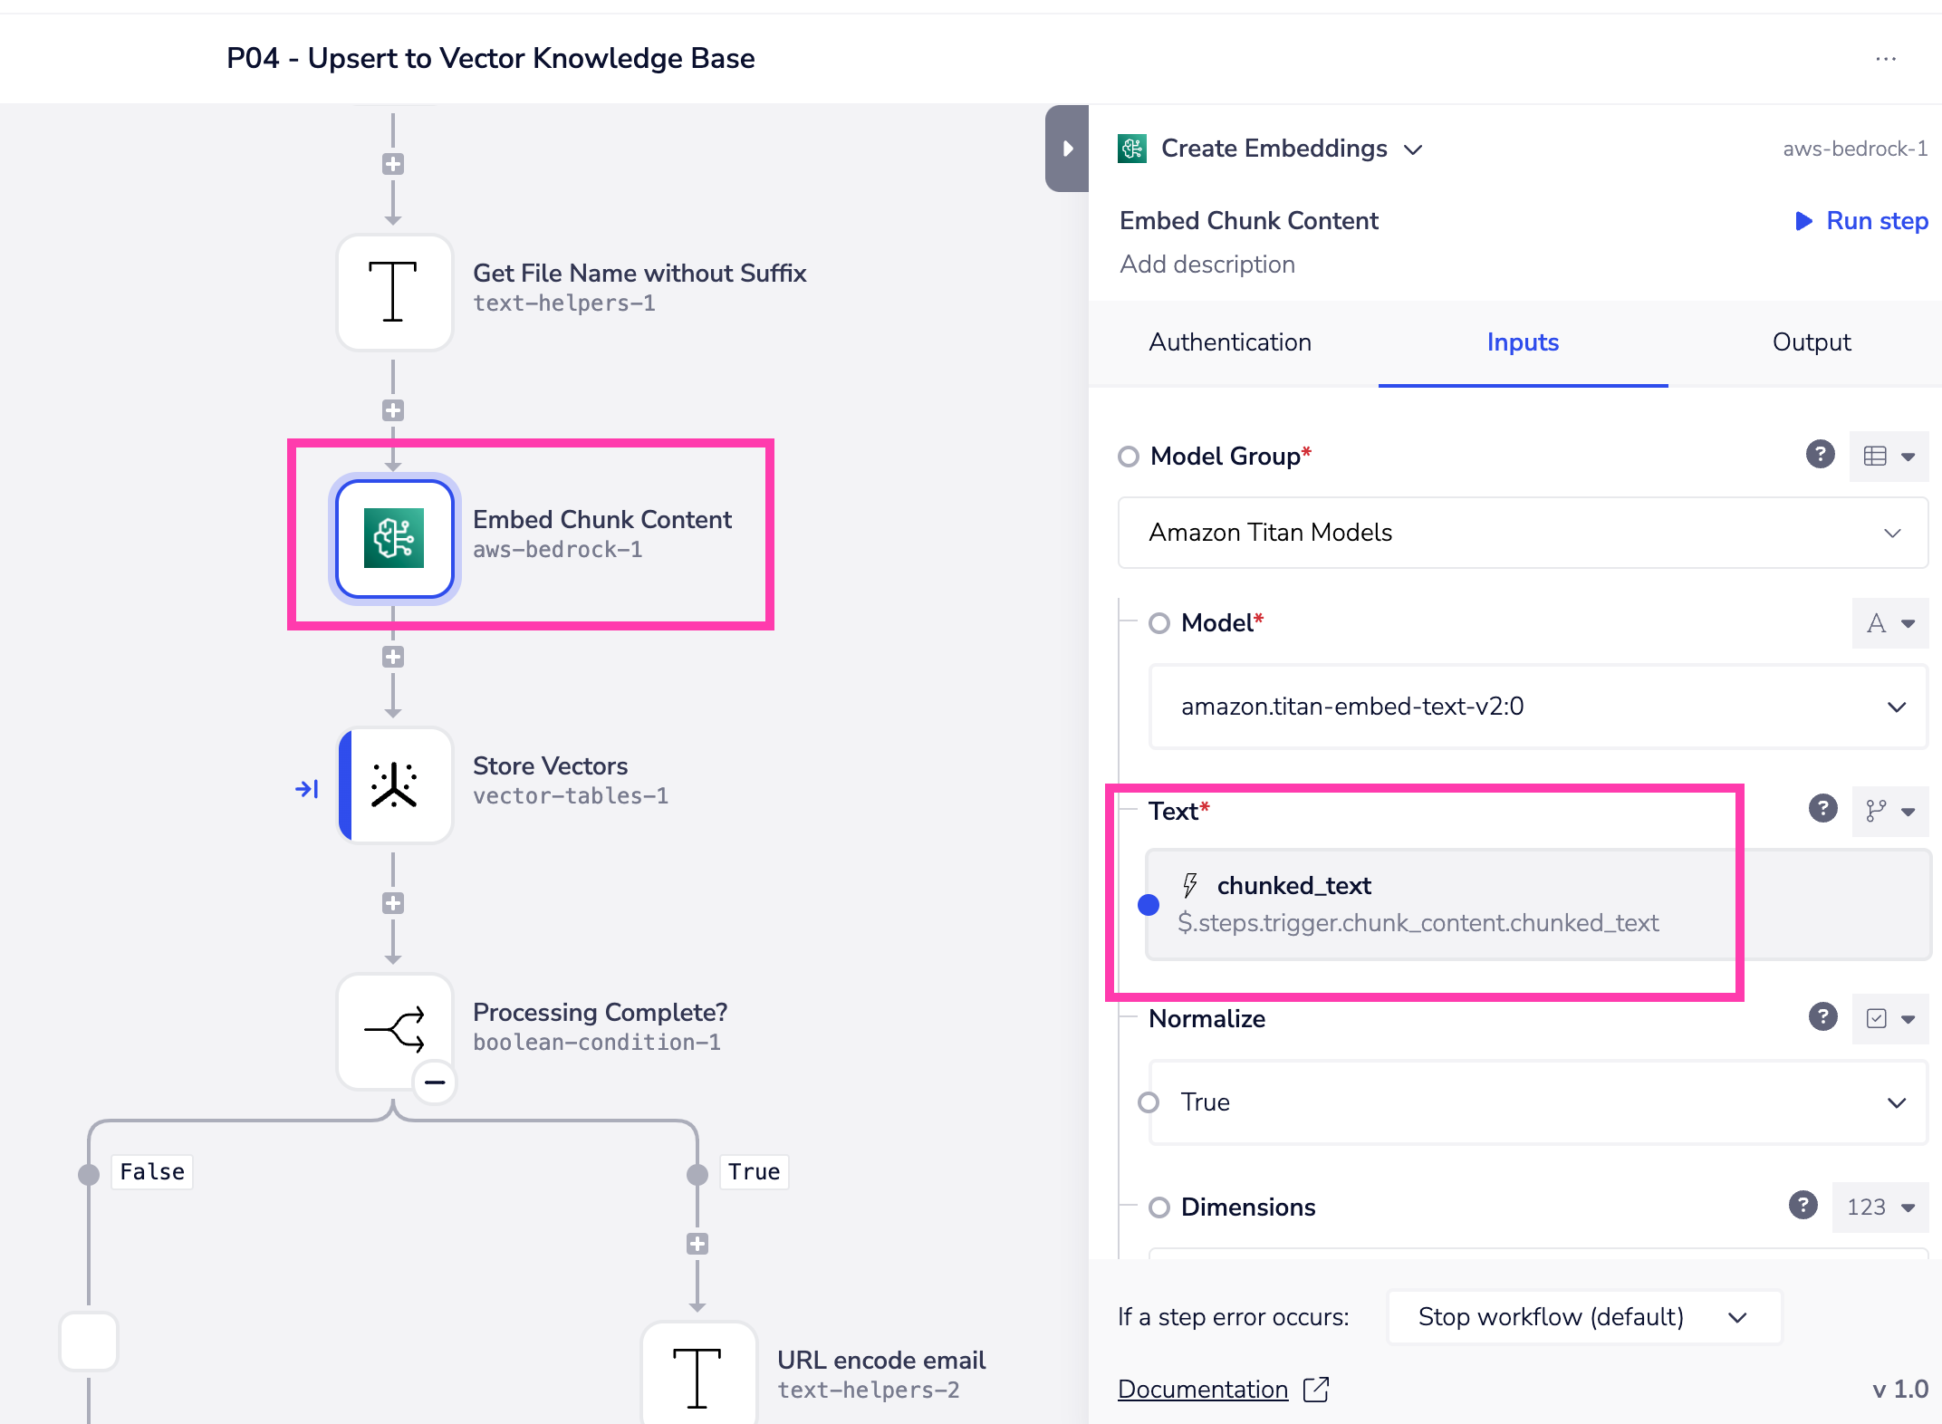Screen dimensions: 1942x1424
Task: Click the Store Vectors node icon
Action: point(394,784)
